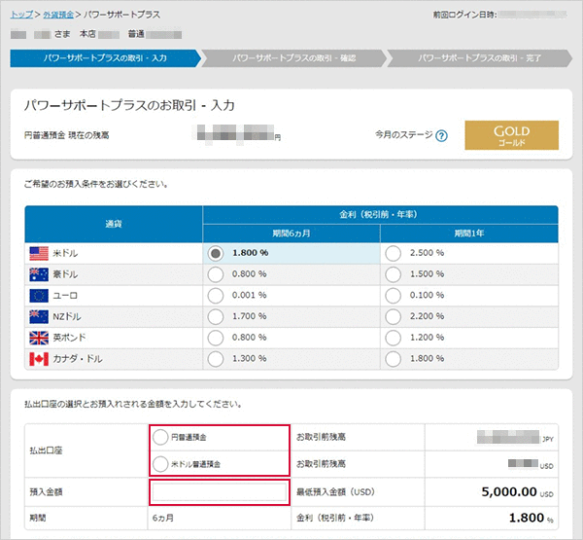The width and height of the screenshot is (583, 540).
Task: Select 米ドル 6-month 1.800% rate
Action: pos(217,253)
